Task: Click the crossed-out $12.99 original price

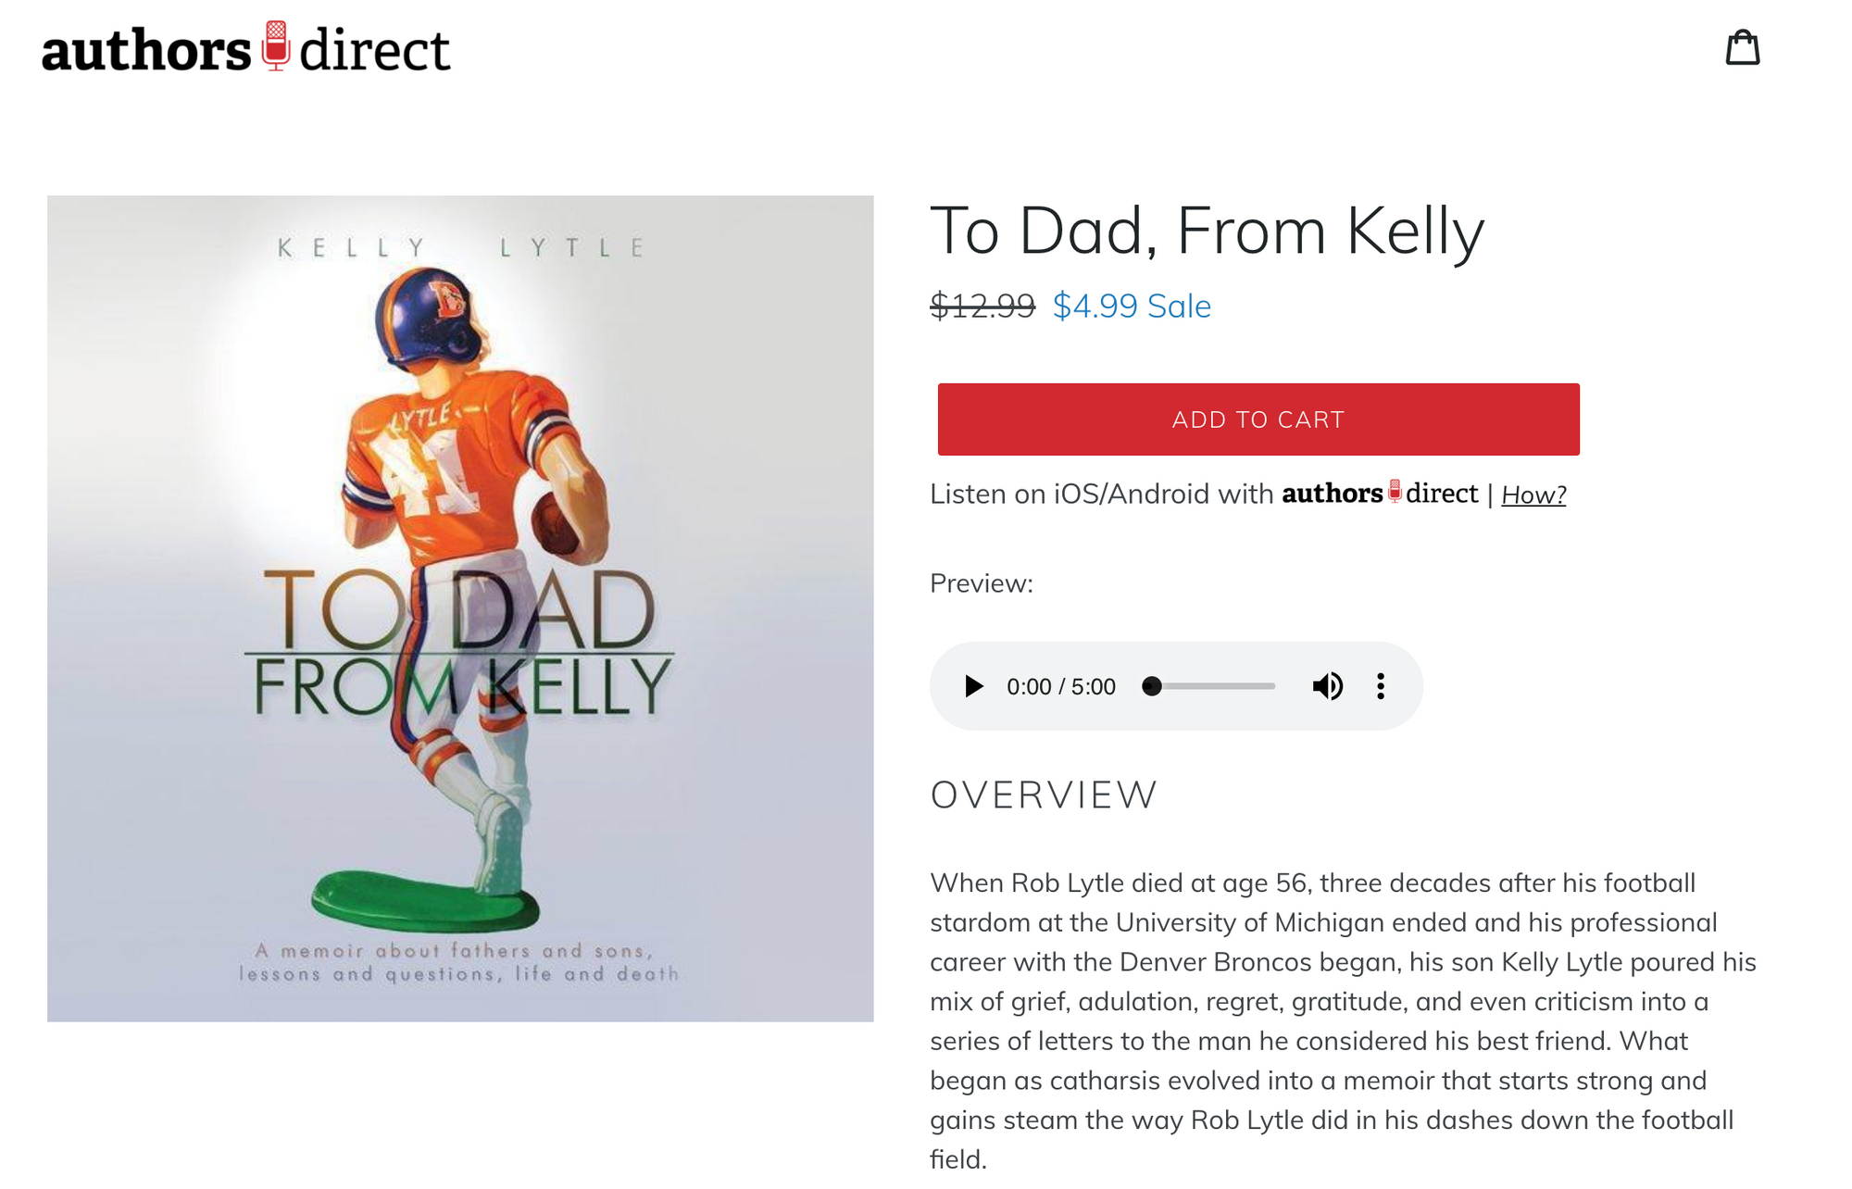Action: (982, 306)
